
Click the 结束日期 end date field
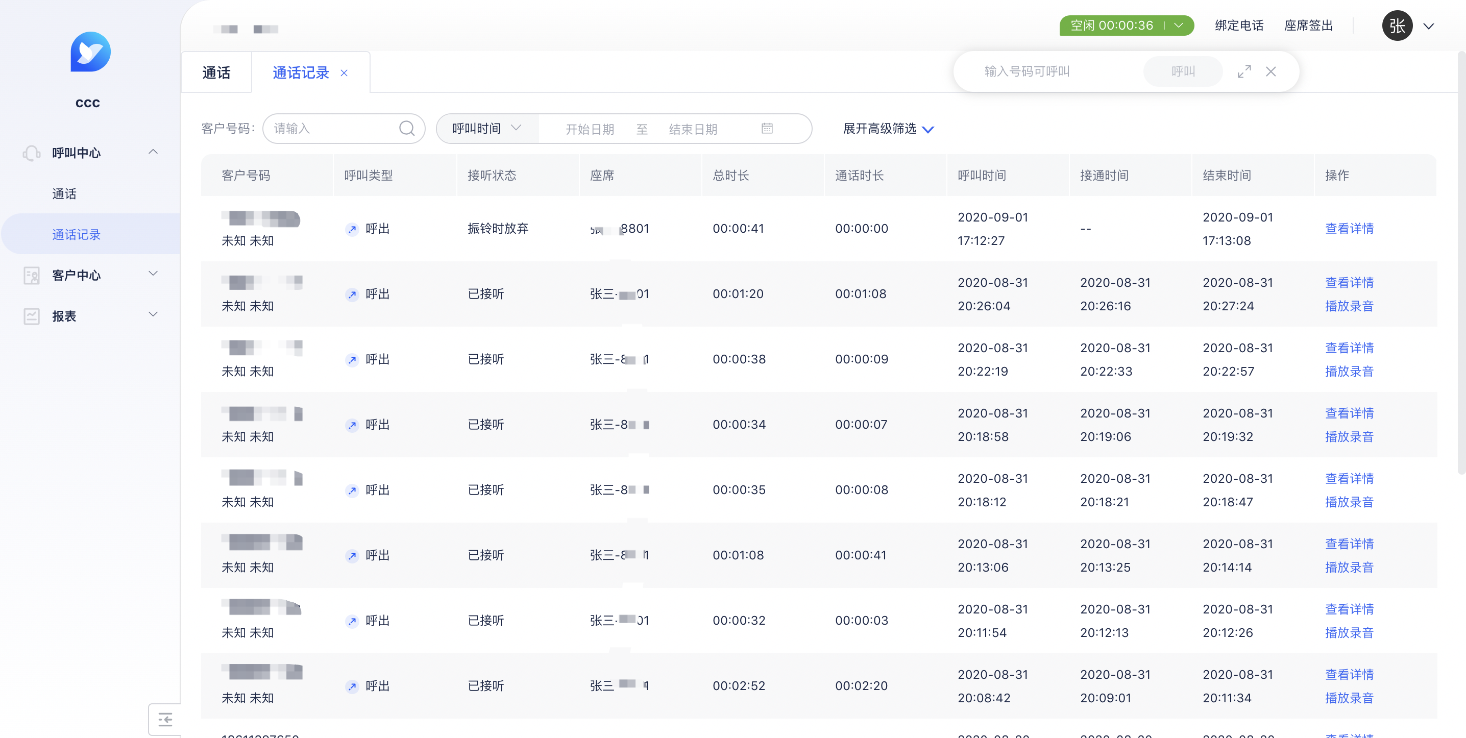point(693,129)
